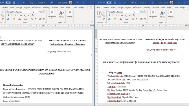Click the 'Thời gian: 24/03/2022' line in right document
The height and width of the screenshot is (106, 189).
[x=117, y=87]
